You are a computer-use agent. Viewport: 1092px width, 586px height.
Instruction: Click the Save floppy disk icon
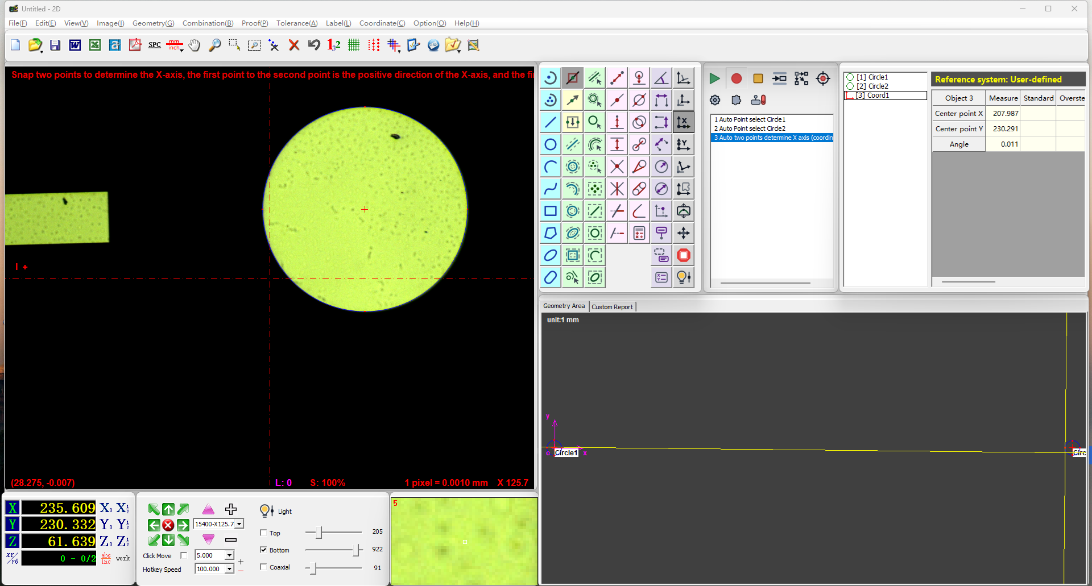55,45
